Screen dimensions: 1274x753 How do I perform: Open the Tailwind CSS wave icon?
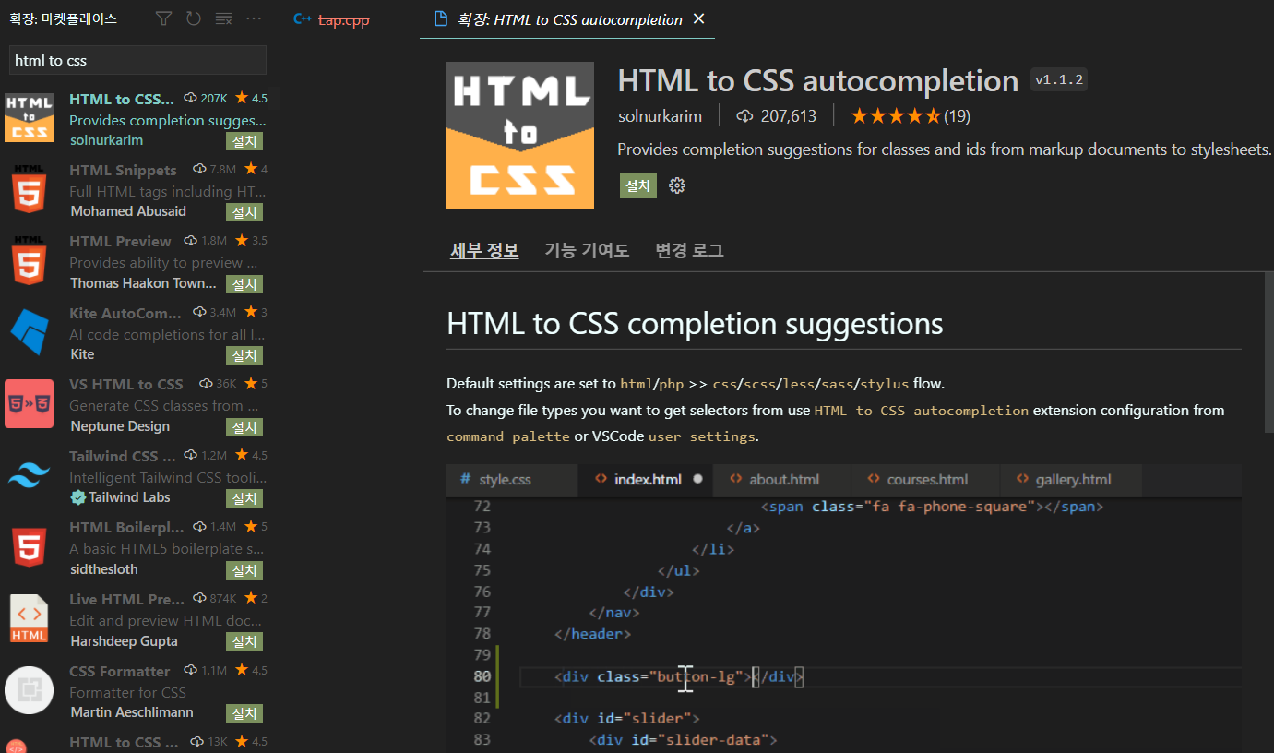coord(29,475)
